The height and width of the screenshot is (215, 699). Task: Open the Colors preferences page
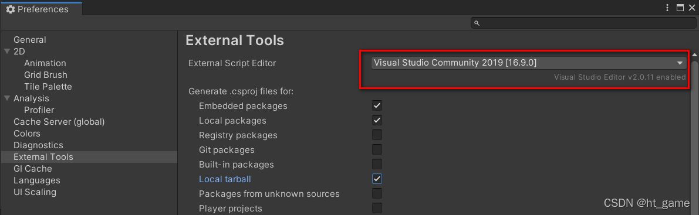click(x=27, y=134)
